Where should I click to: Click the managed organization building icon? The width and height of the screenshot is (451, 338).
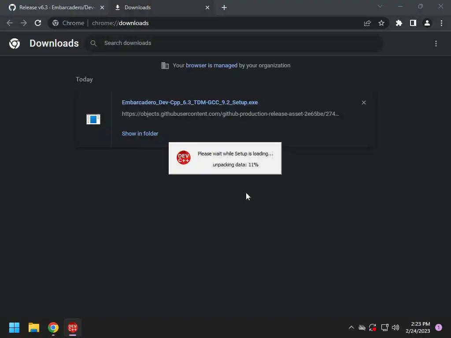[x=165, y=66]
